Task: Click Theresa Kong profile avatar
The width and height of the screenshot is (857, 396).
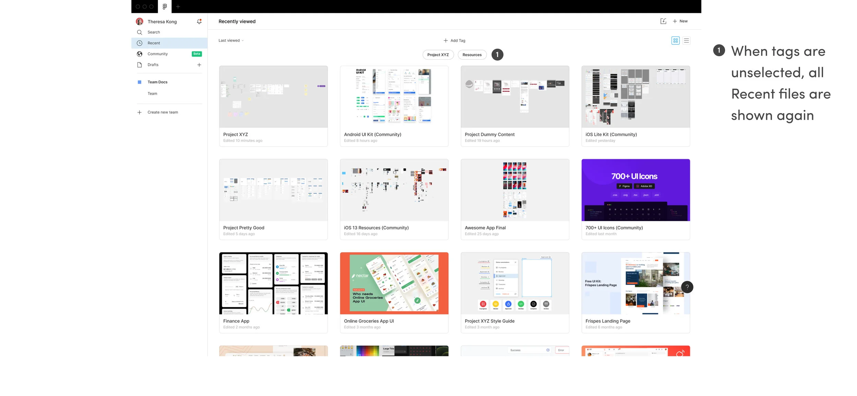Action: [x=140, y=22]
